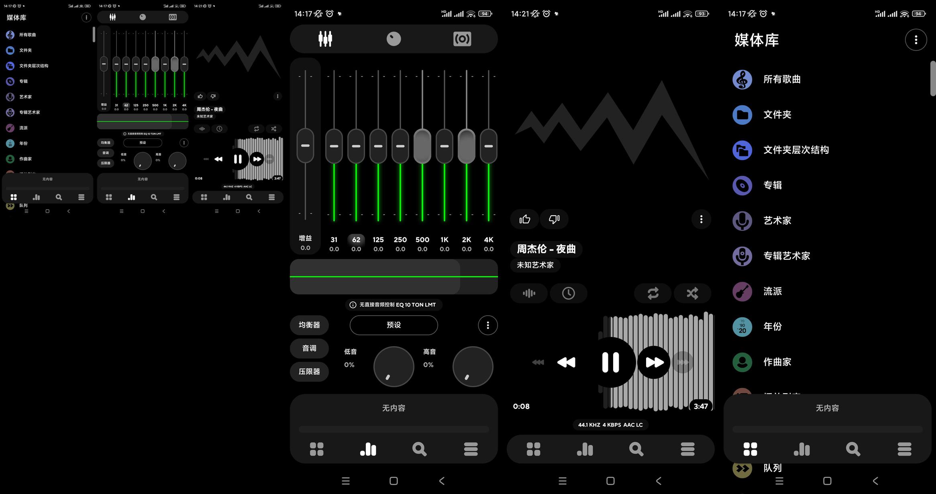Screen dimensions: 936x494
Task: Open 专辑 category in the large library list
Action: (x=772, y=185)
